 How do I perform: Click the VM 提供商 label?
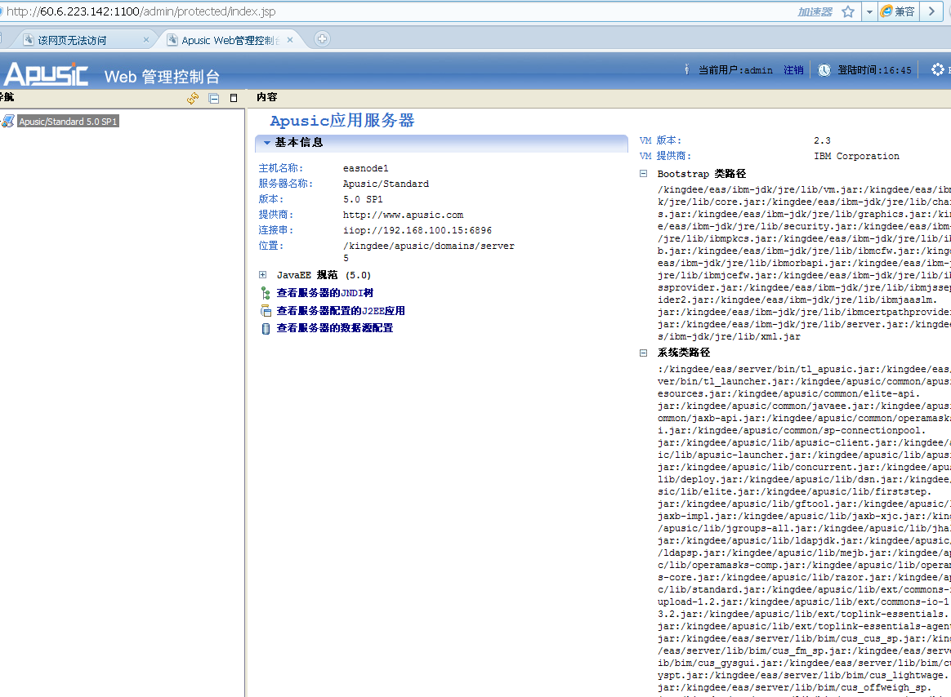click(665, 156)
